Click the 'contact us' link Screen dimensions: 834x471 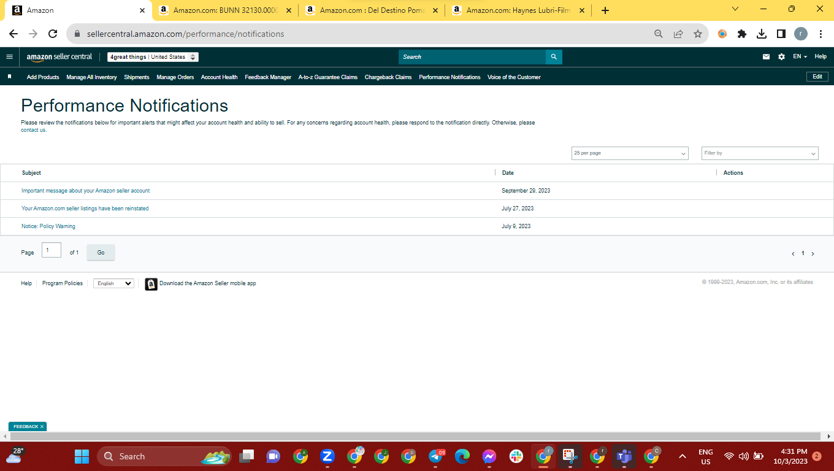click(34, 130)
